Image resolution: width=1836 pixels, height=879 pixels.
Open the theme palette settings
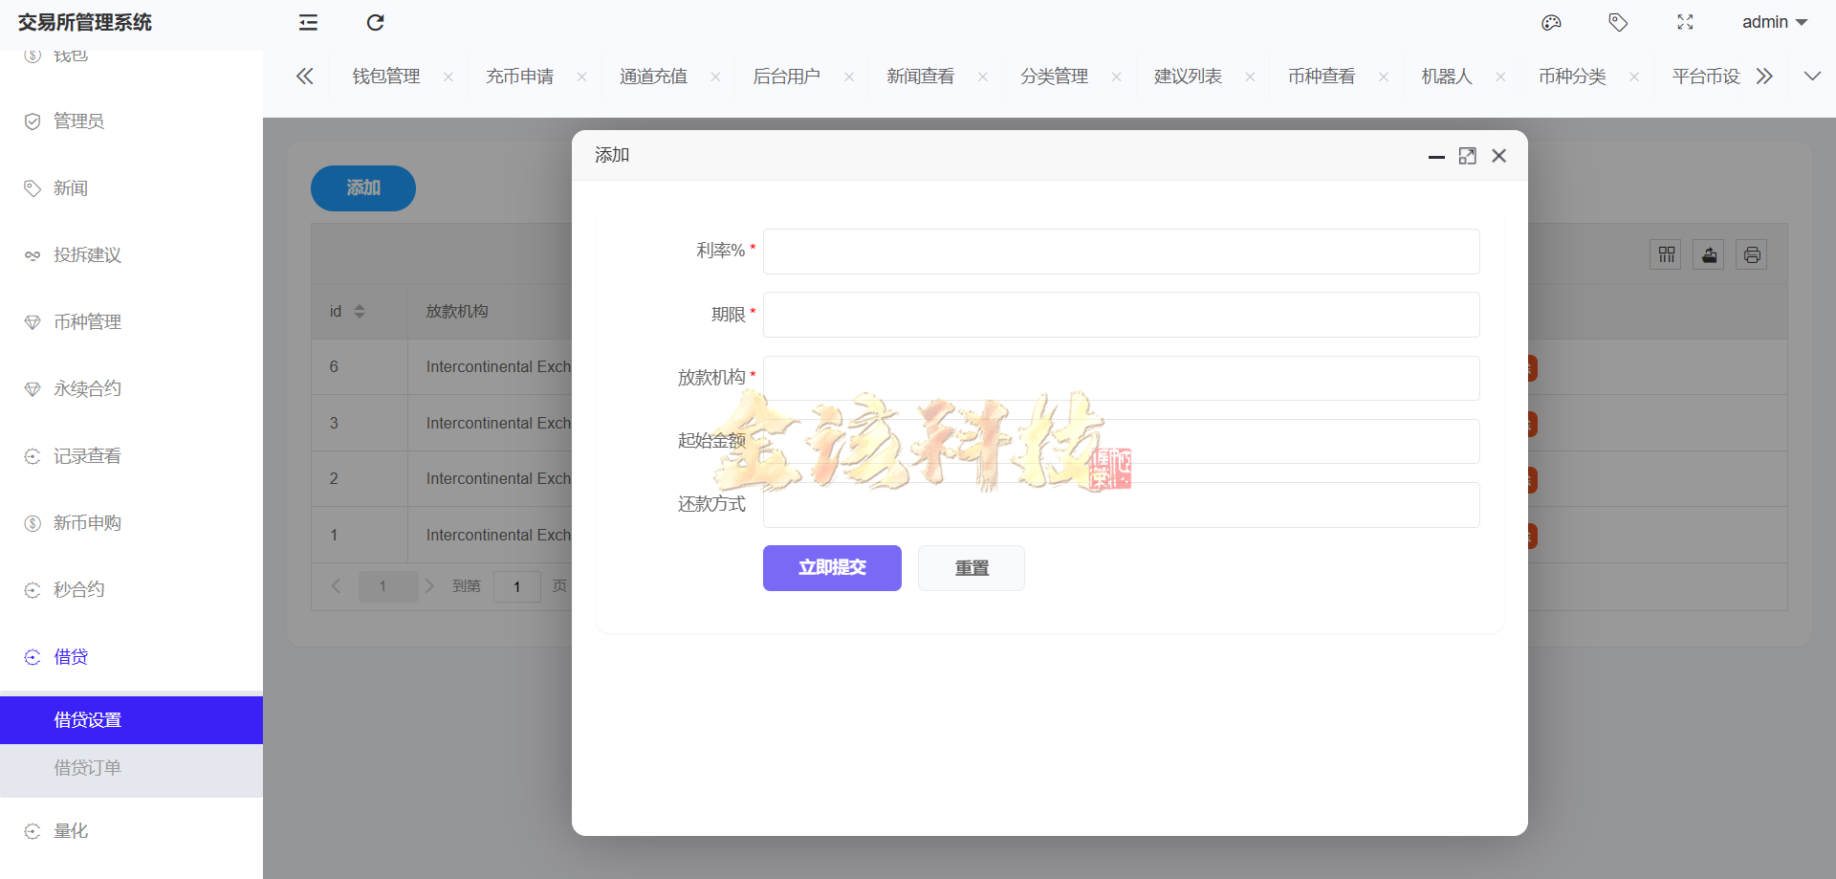click(1551, 22)
